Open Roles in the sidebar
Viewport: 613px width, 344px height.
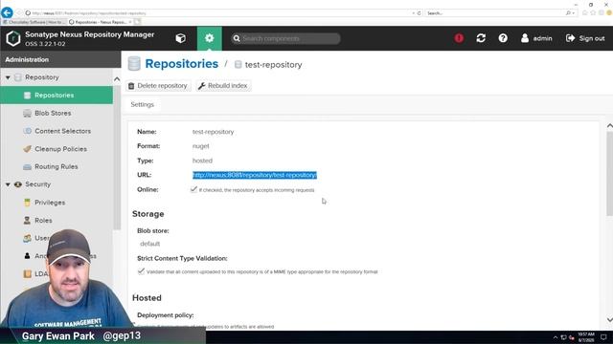[x=43, y=221]
